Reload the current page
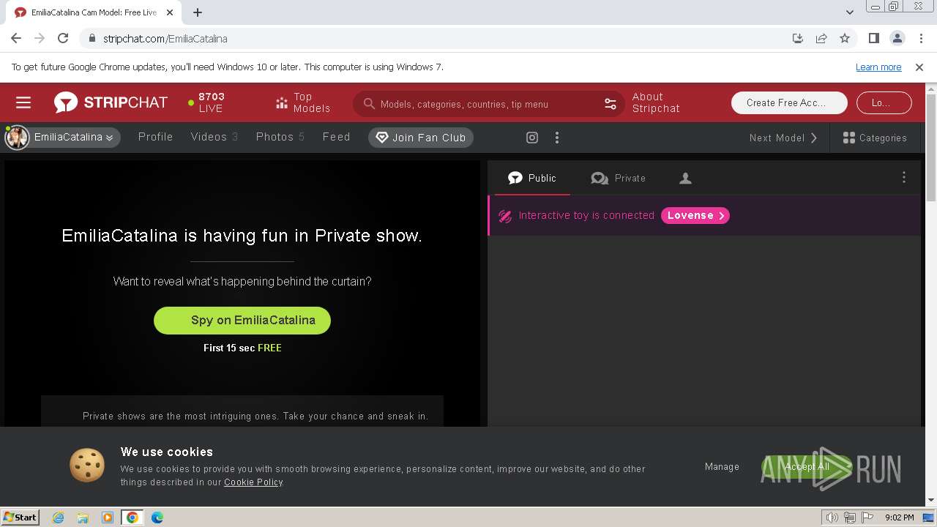This screenshot has height=527, width=937. point(63,38)
